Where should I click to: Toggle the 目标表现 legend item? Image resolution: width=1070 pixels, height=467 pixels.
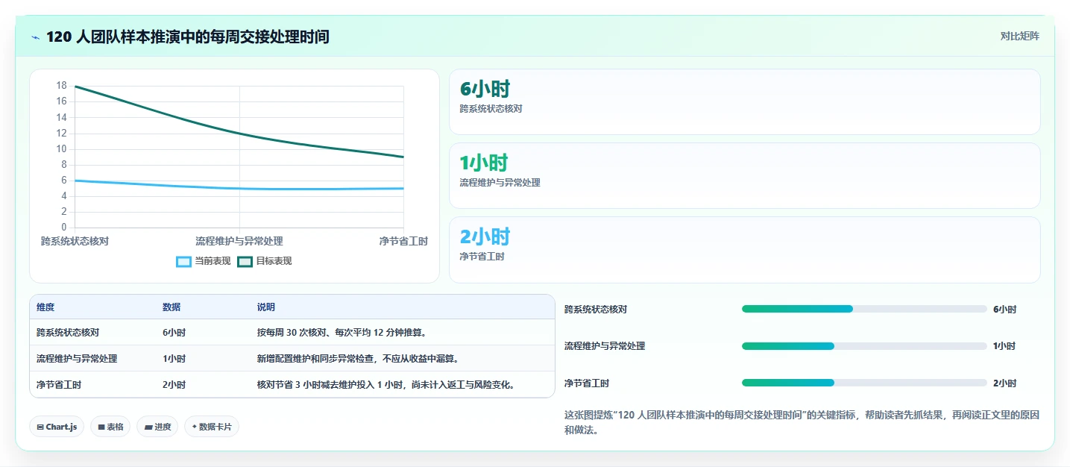coord(265,261)
